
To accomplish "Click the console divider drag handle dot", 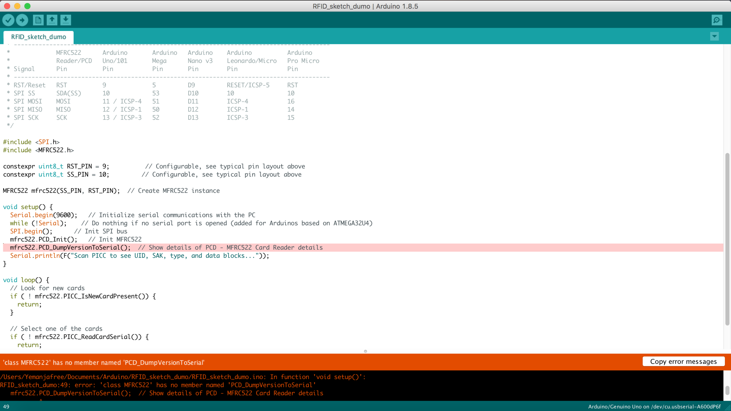I will point(365,351).
